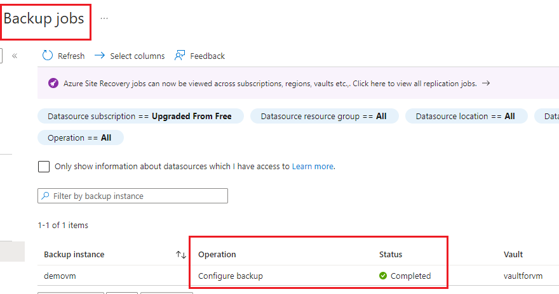The image size is (559, 294).
Task: Sort by Backup instance using sort arrows
Action: (x=181, y=255)
